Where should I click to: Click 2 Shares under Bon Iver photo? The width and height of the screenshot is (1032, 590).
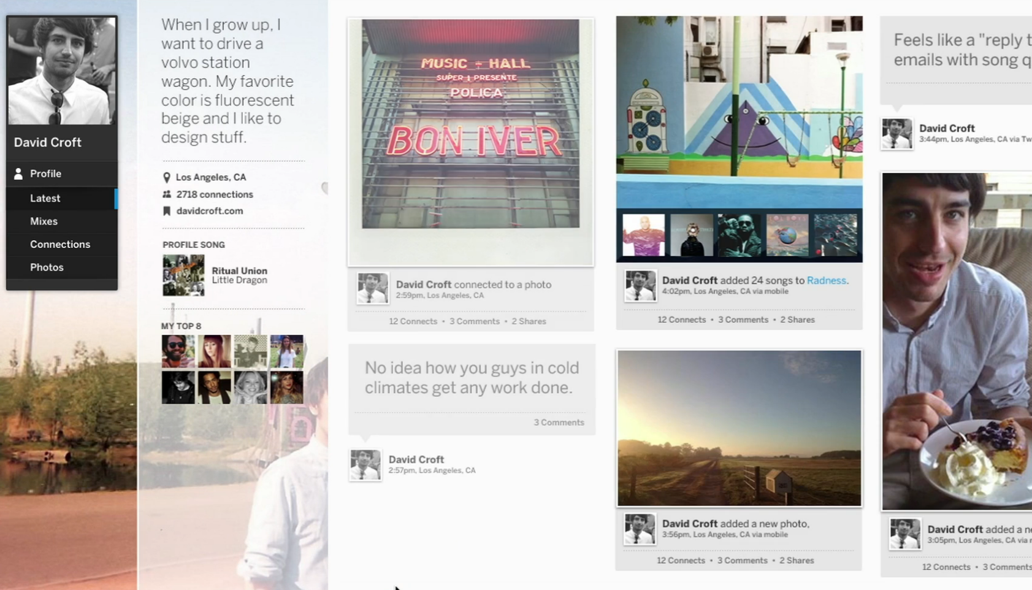tap(529, 321)
